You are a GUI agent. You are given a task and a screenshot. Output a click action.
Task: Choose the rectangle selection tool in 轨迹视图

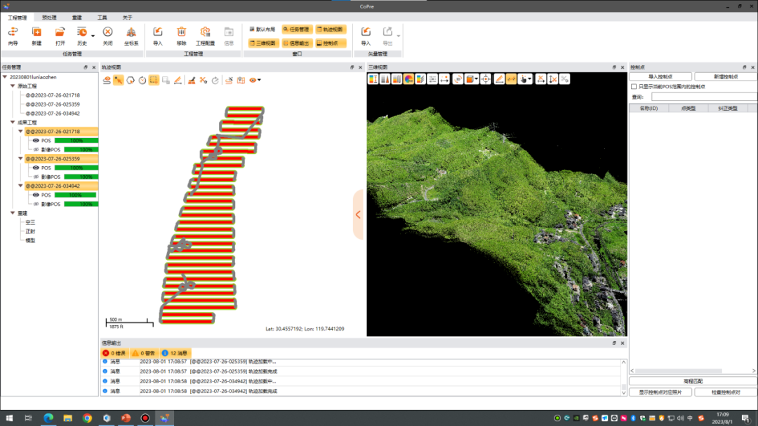(154, 80)
